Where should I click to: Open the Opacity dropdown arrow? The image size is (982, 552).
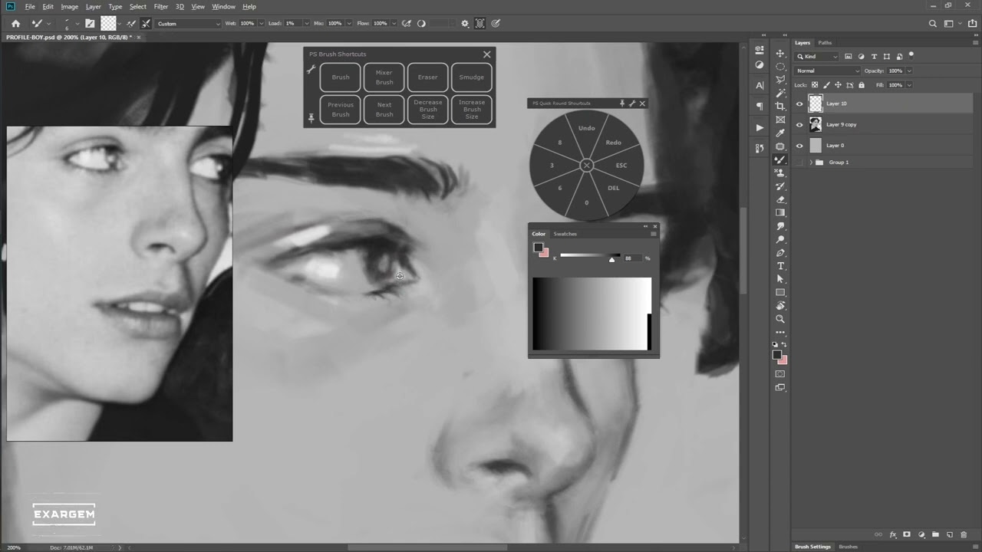pos(909,71)
